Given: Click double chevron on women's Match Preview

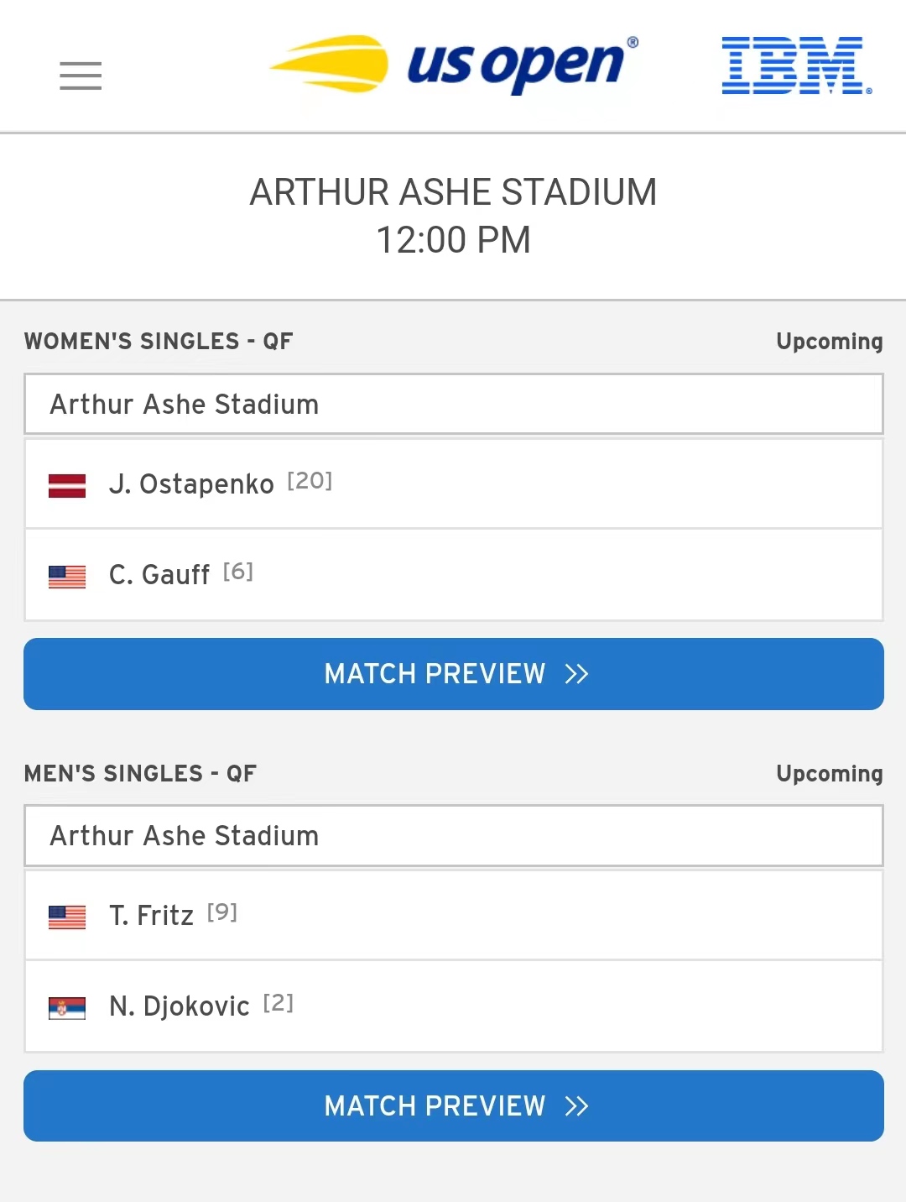Looking at the screenshot, I should [577, 674].
